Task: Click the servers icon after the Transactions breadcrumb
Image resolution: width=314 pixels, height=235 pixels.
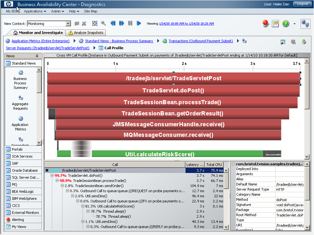Action: (244, 41)
